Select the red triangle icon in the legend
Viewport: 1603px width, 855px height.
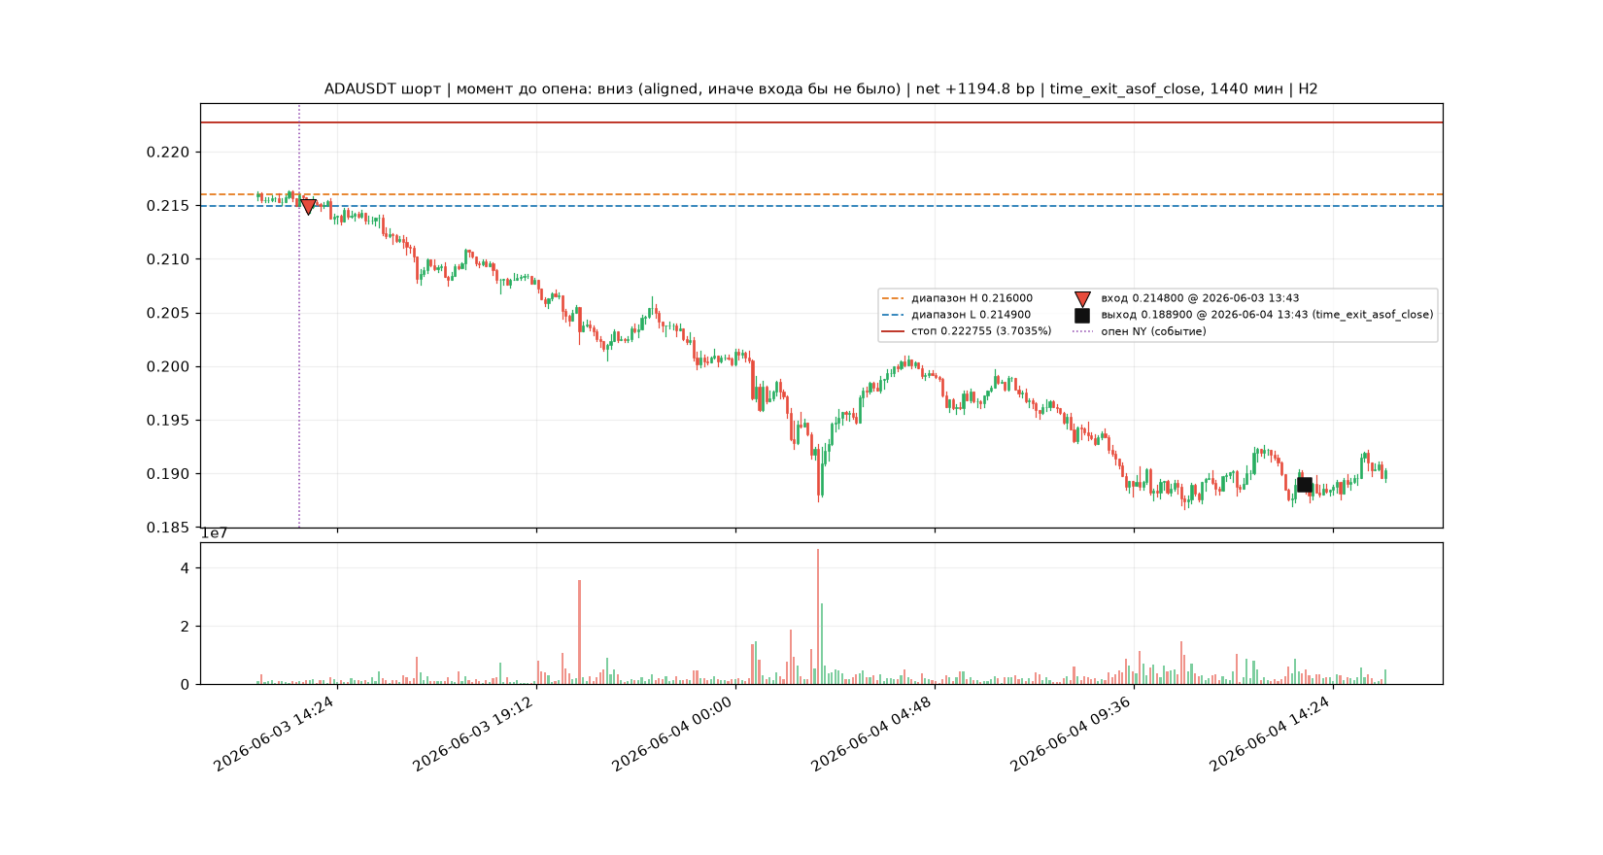1082,299
